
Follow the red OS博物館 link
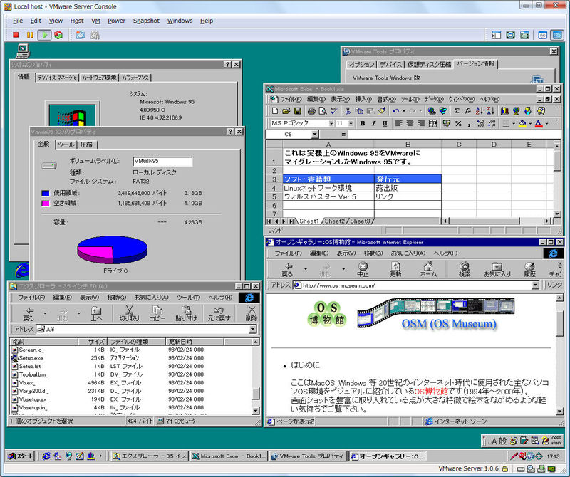pos(431,392)
